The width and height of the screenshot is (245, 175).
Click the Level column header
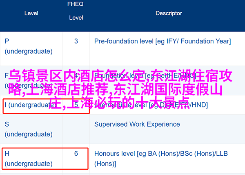click(31, 13)
